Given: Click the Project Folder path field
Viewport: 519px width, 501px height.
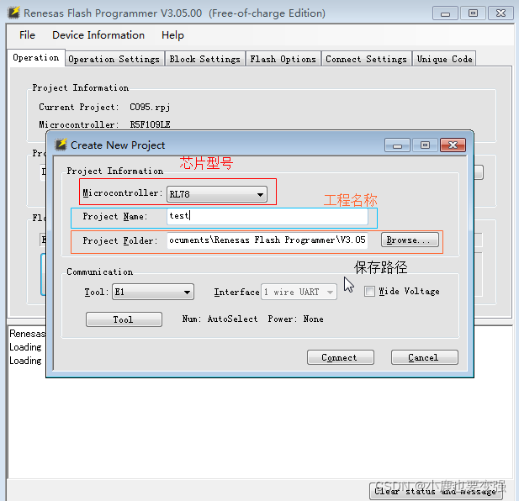Looking at the screenshot, I should [267, 240].
